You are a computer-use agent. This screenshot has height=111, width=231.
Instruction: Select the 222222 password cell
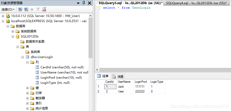pyautogui.click(x=141, y=91)
